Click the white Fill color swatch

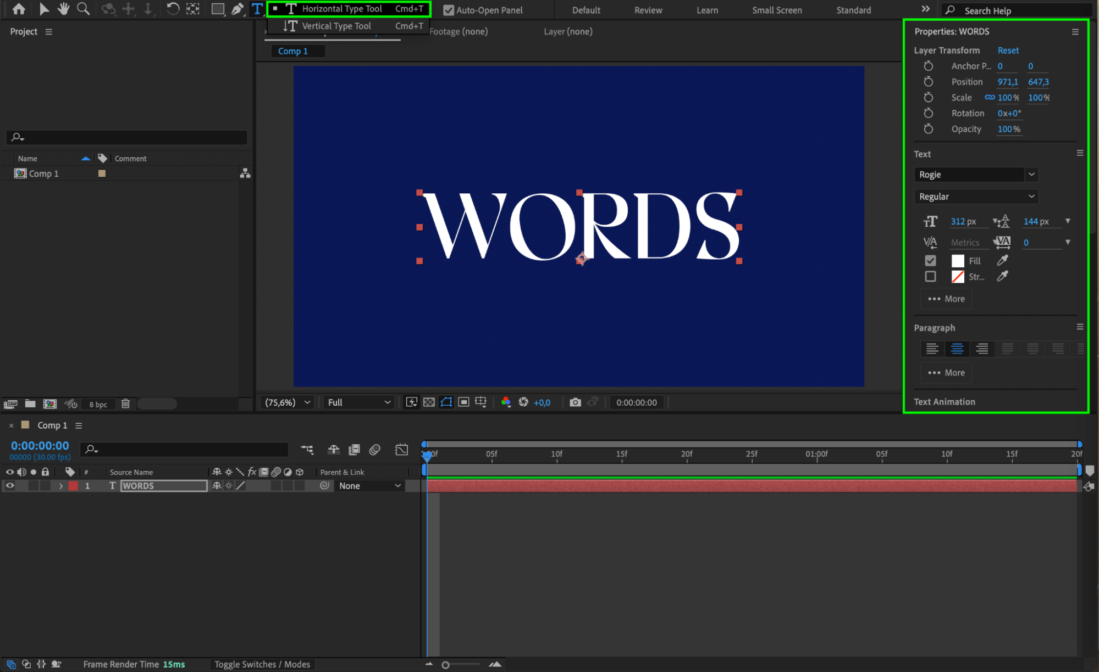click(958, 261)
